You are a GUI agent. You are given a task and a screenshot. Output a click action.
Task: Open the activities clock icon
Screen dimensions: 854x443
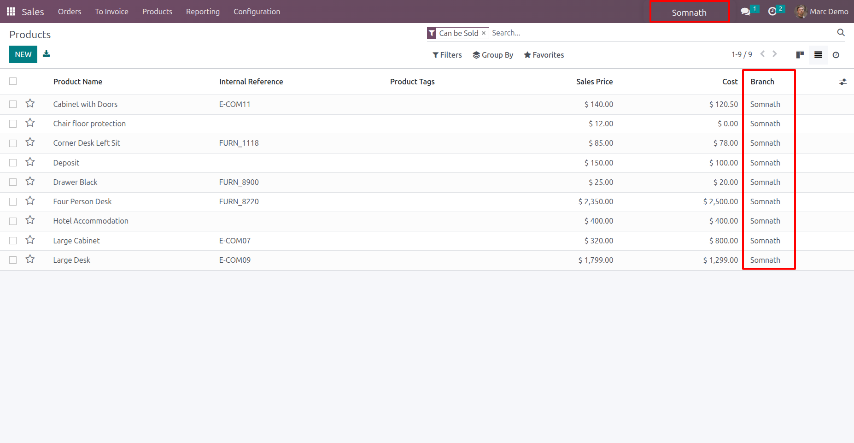772,12
